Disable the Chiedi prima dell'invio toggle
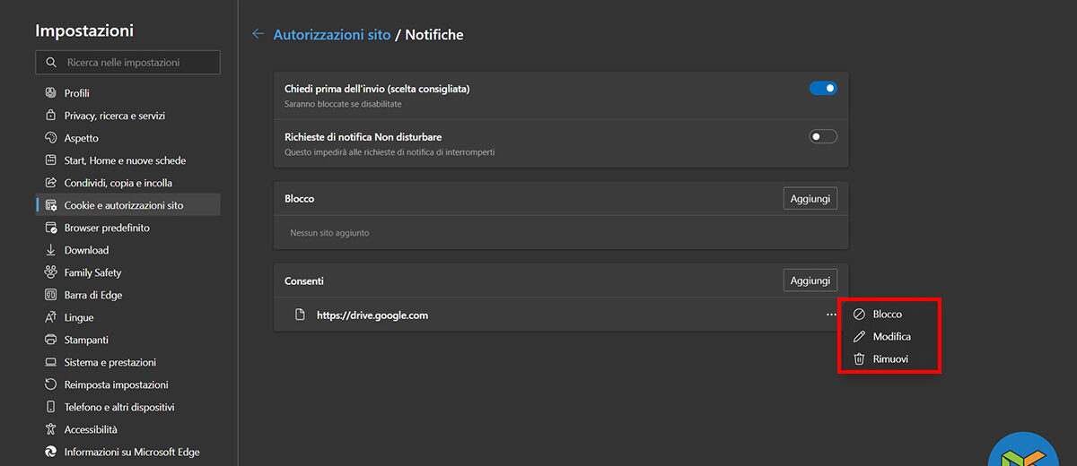1077x466 pixels. click(x=823, y=89)
